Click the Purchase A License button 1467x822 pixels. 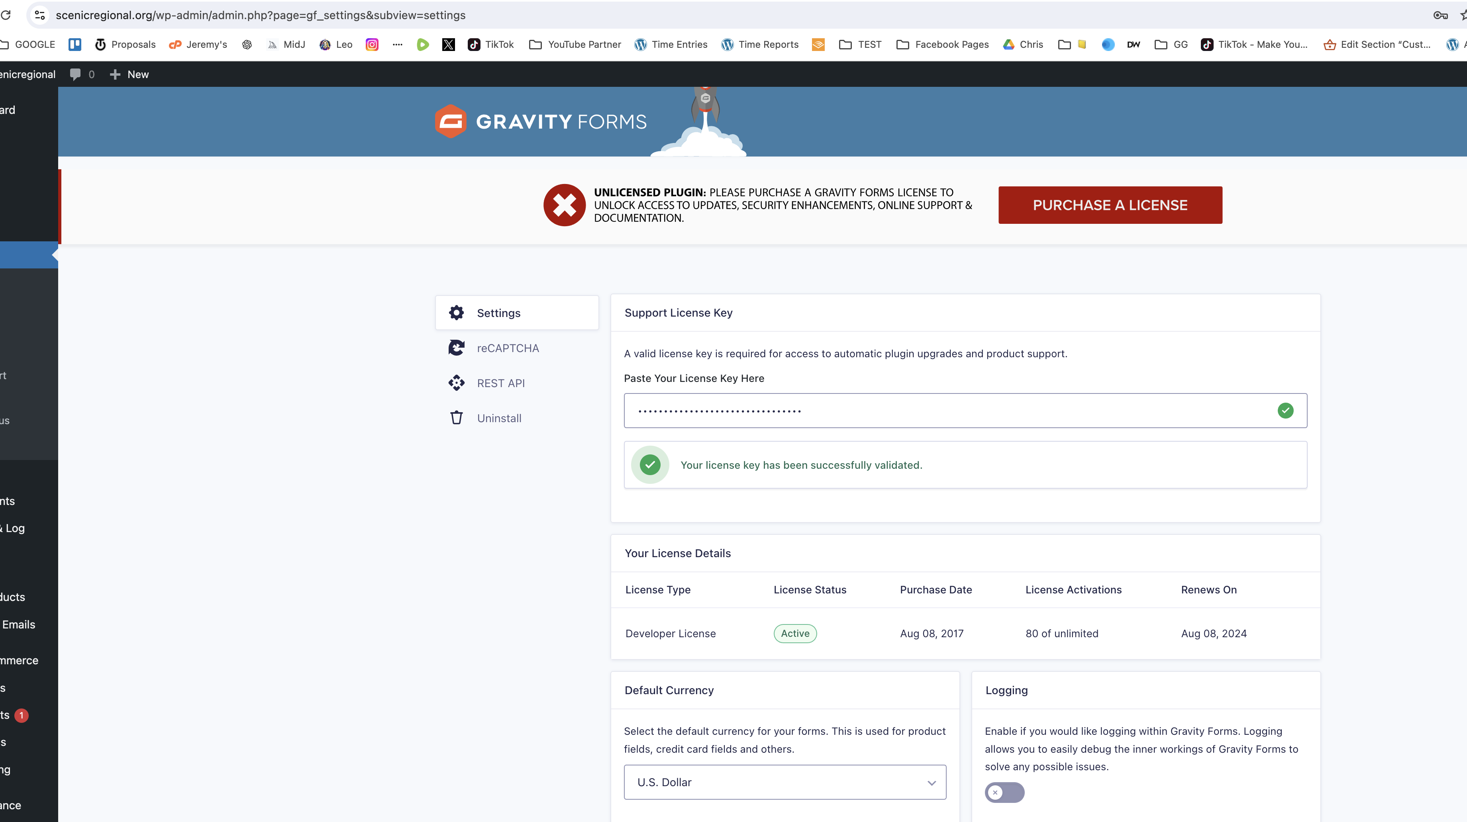coord(1109,205)
